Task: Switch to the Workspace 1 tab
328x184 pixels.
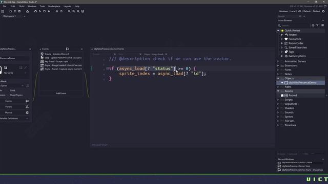Action: click(9, 16)
